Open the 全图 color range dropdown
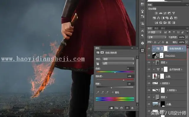189x117 pixels. [x=118, y=63]
